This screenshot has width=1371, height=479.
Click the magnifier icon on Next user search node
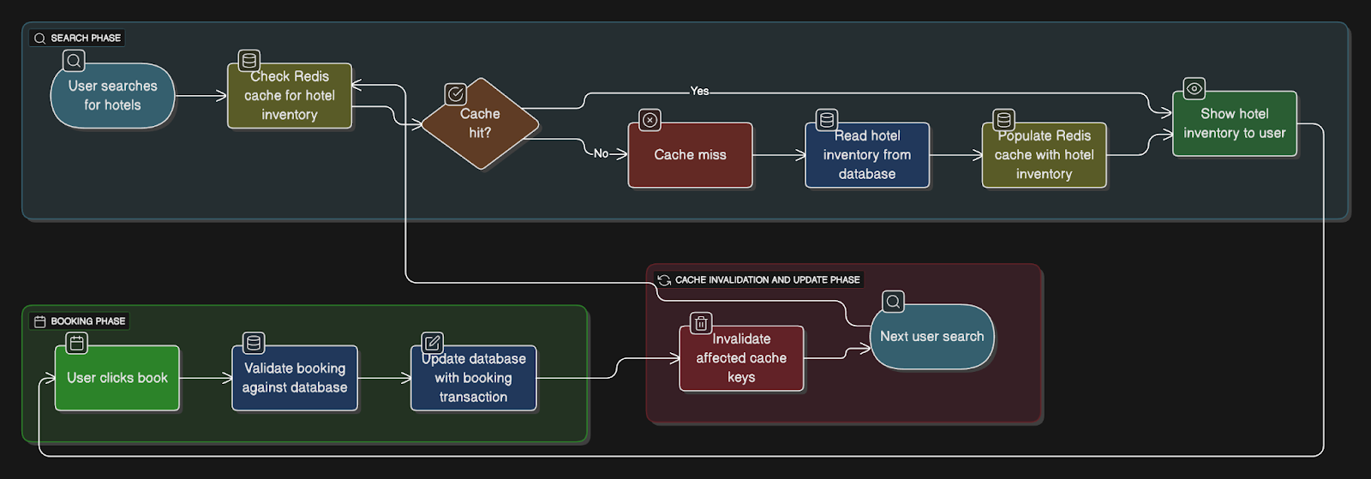click(893, 302)
